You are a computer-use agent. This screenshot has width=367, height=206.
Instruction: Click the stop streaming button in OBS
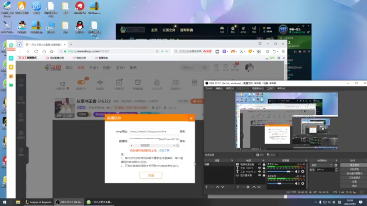tap(354, 165)
